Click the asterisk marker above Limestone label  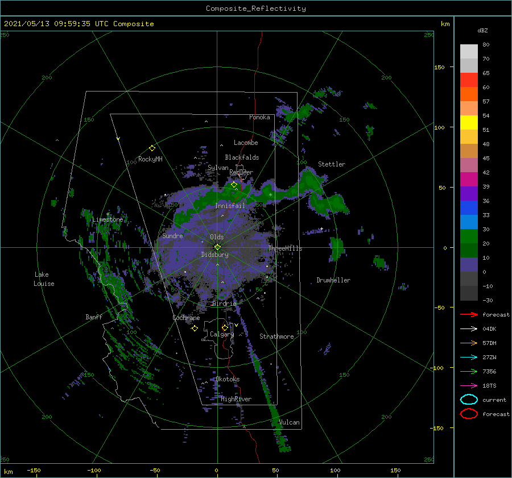(108, 214)
